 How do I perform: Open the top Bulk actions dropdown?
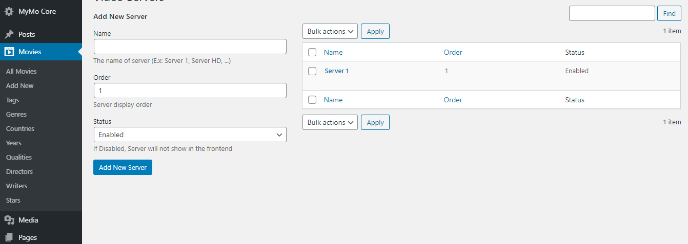(330, 31)
